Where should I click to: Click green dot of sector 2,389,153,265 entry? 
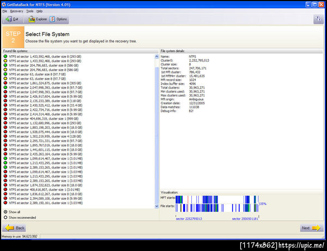pos(5,168)
